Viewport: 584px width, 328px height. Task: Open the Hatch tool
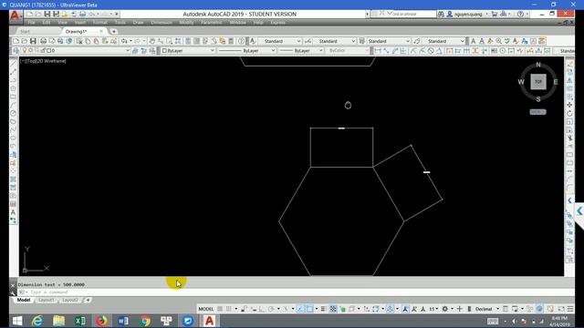click(x=14, y=179)
